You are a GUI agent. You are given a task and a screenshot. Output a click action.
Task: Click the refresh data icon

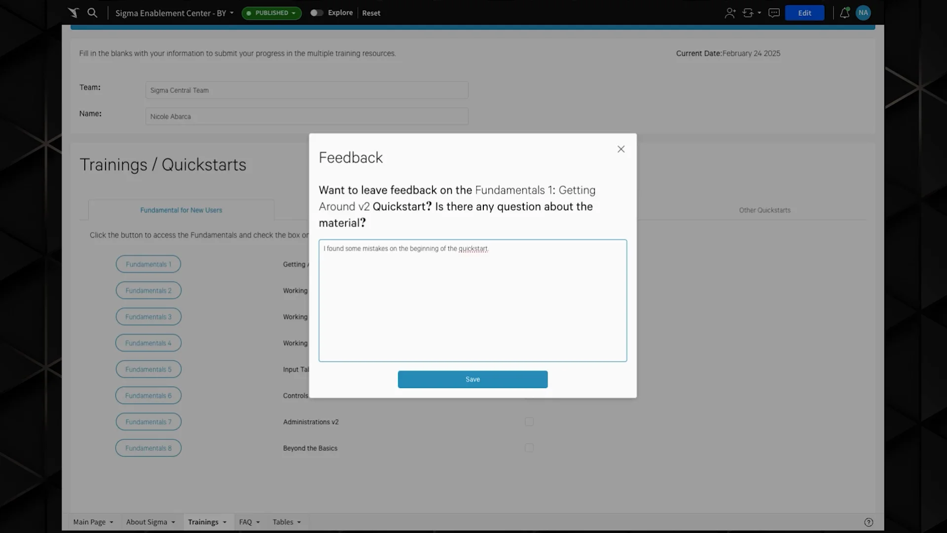(x=748, y=13)
